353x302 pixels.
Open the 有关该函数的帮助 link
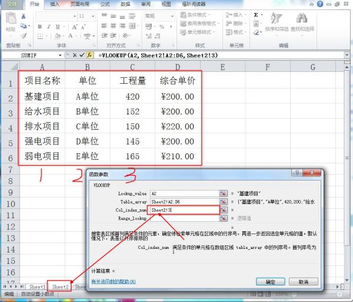tap(114, 281)
